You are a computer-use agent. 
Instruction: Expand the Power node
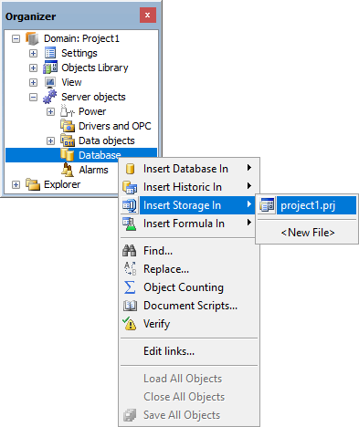click(50, 111)
